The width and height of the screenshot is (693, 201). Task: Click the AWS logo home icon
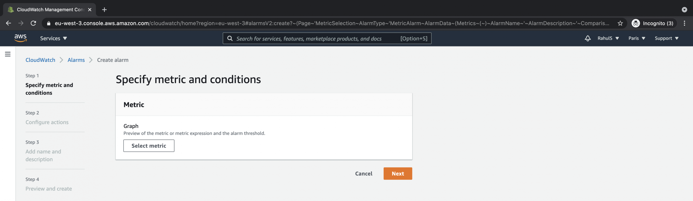pyautogui.click(x=21, y=38)
